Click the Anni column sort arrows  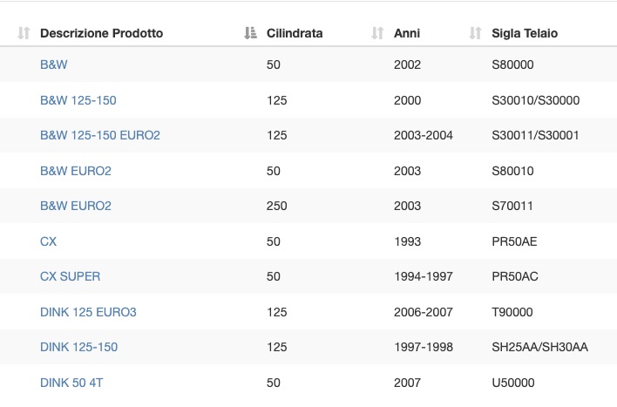click(x=377, y=33)
